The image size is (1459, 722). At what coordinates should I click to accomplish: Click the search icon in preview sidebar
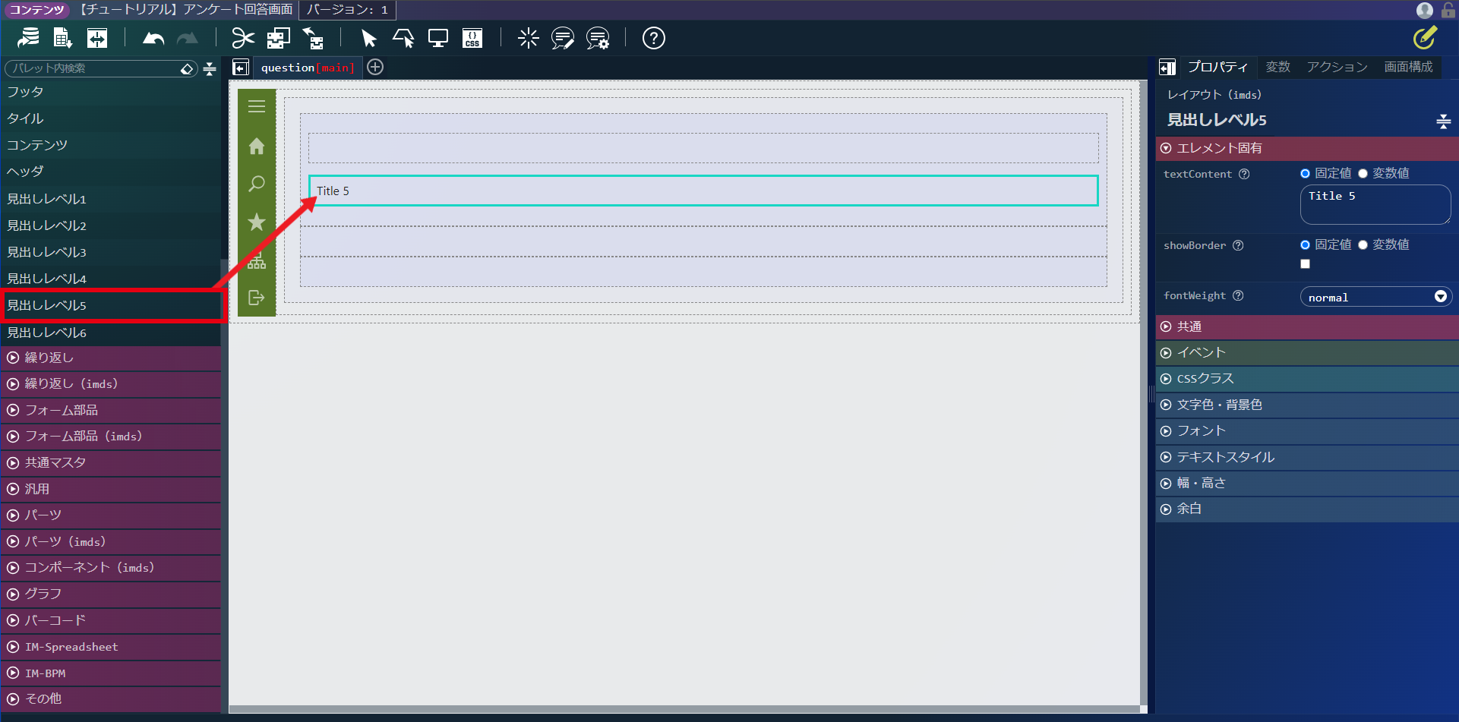pos(257,184)
